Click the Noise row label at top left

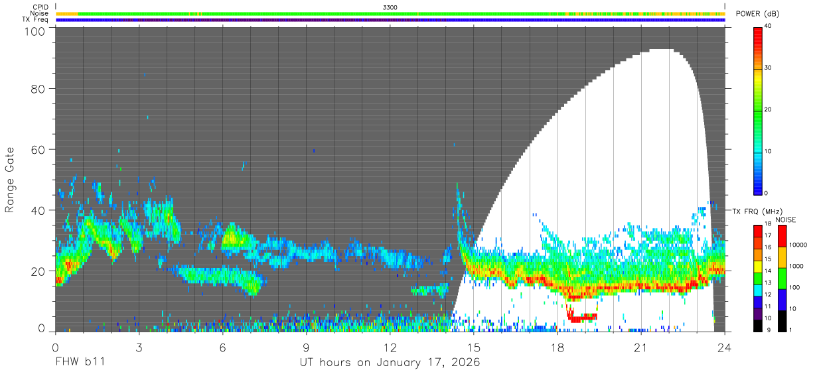40,13
